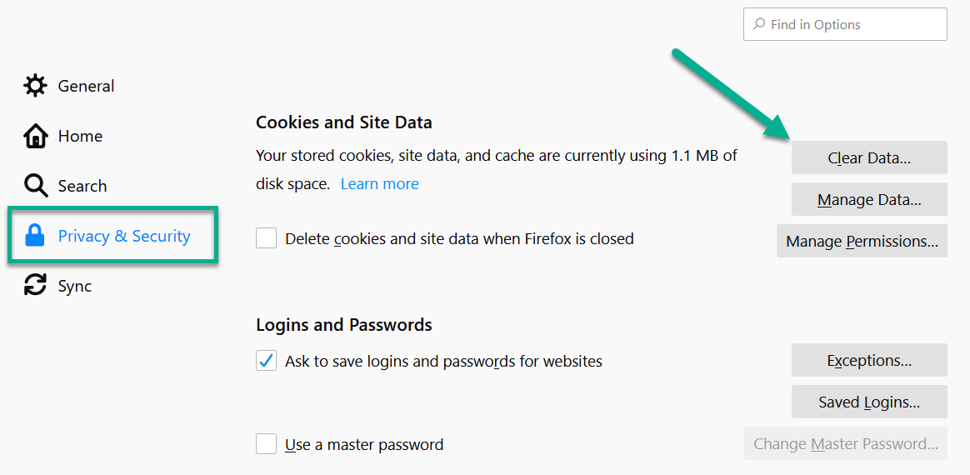The width and height of the screenshot is (970, 475).
Task: Click the Home house icon
Action: click(x=35, y=136)
